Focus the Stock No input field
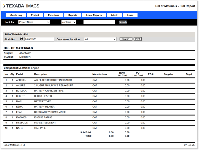This screenshot has height=150, width=199. [39, 39]
